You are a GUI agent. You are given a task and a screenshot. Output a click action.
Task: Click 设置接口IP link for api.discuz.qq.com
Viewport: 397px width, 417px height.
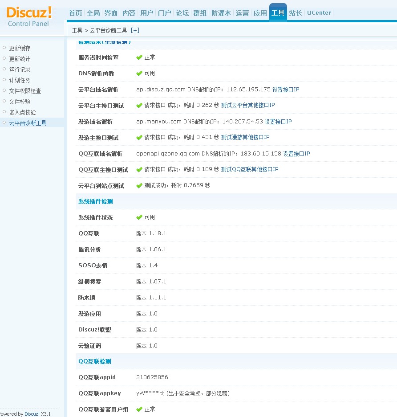[x=286, y=90]
